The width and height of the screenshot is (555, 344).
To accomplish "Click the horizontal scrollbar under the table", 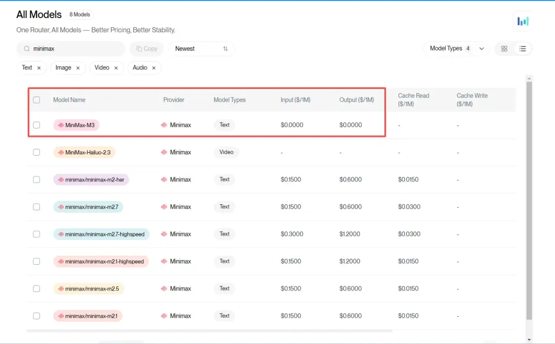I will pos(209,331).
